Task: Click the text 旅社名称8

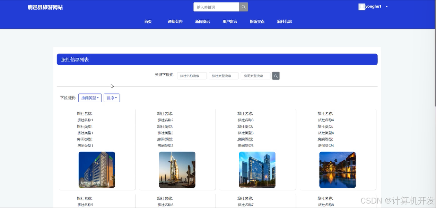Action: 326,205
